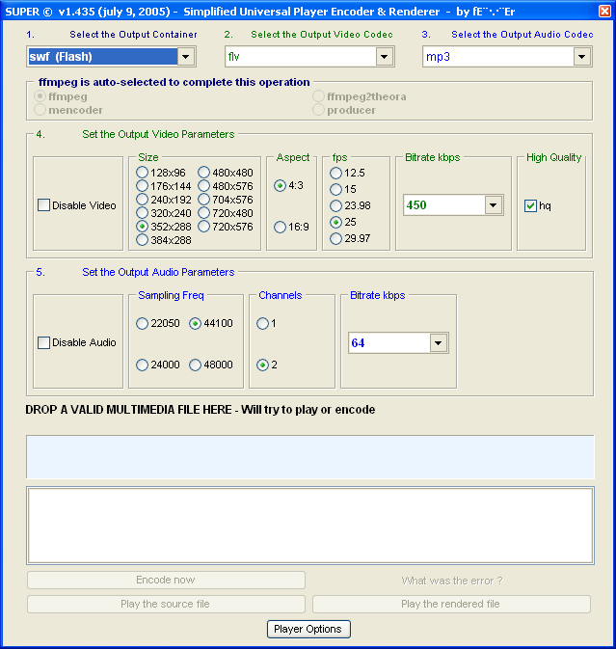Open the Output Container dropdown showing swf (Flash)
Viewport: 616px width, 649px height.
tap(186, 57)
